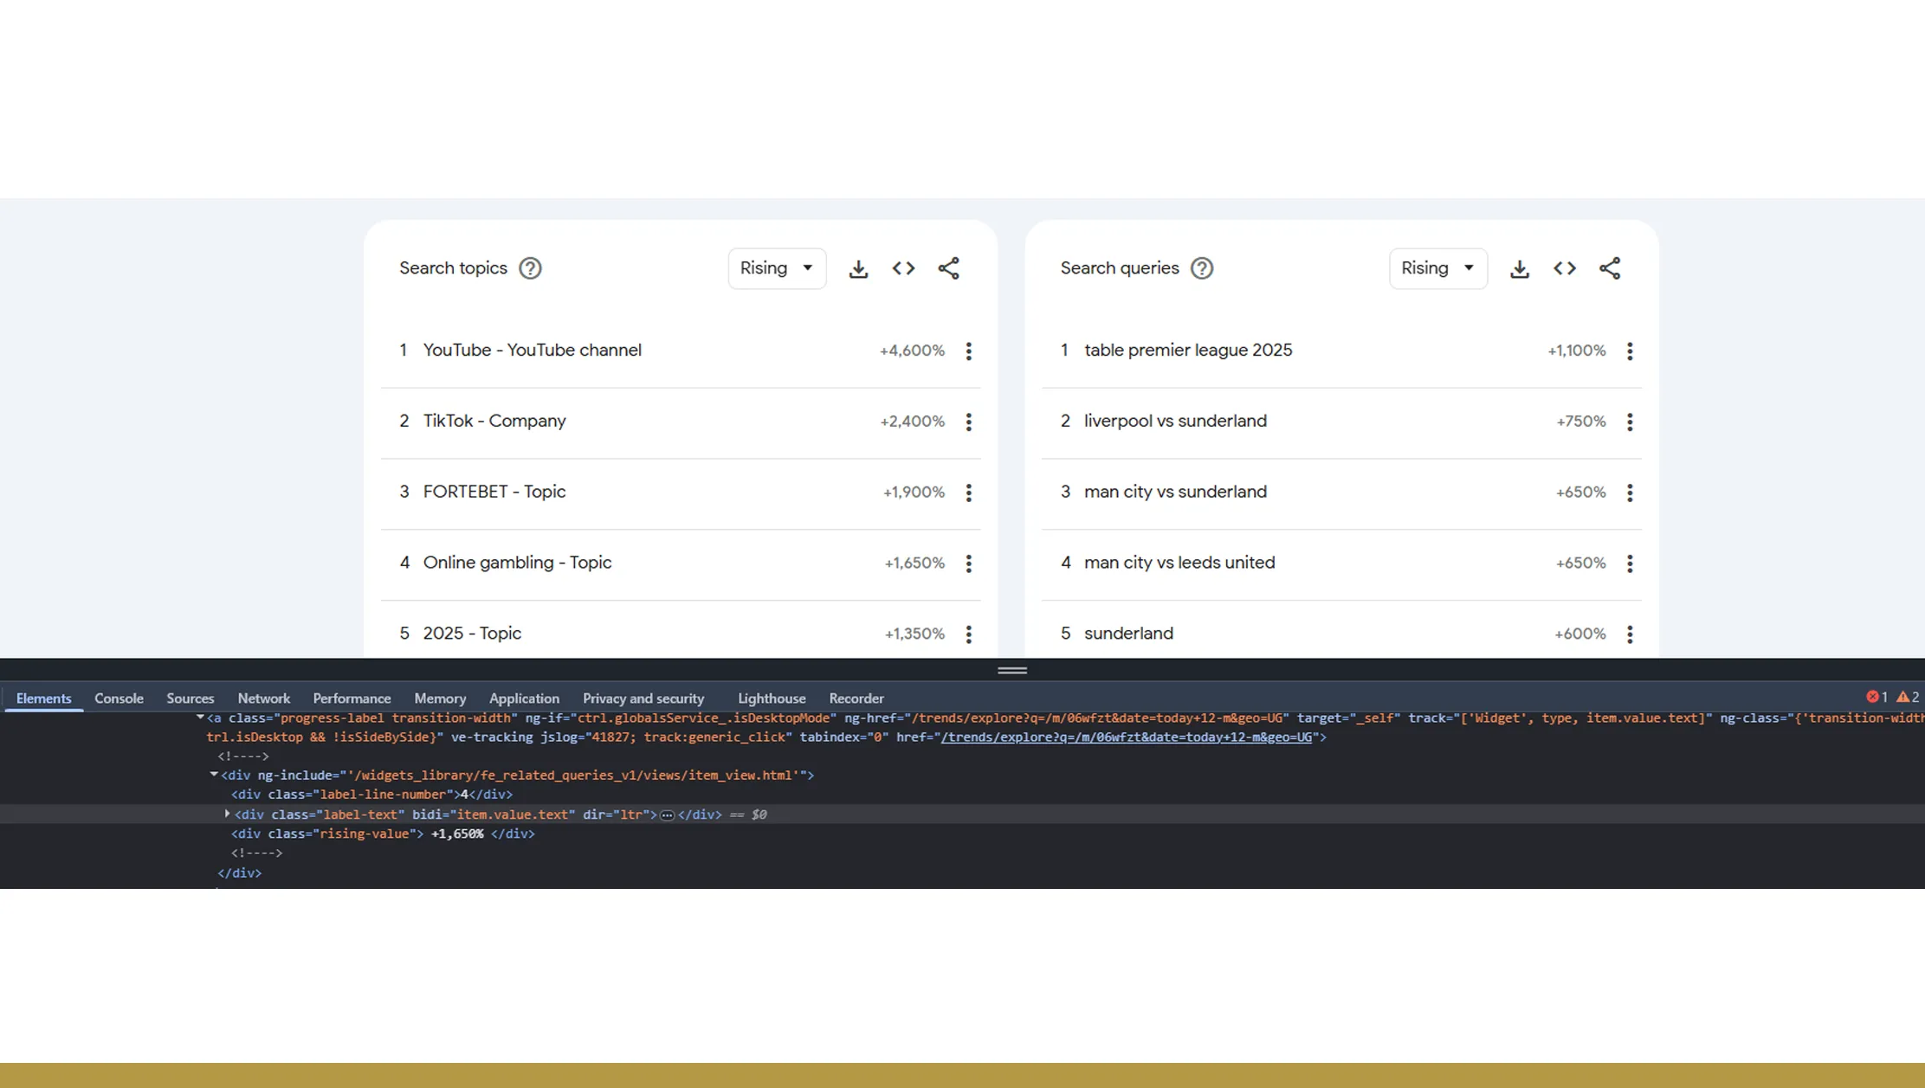Viewport: 1925px width, 1088px height.
Task: Download the Search topics data as CSV
Action: pos(858,268)
